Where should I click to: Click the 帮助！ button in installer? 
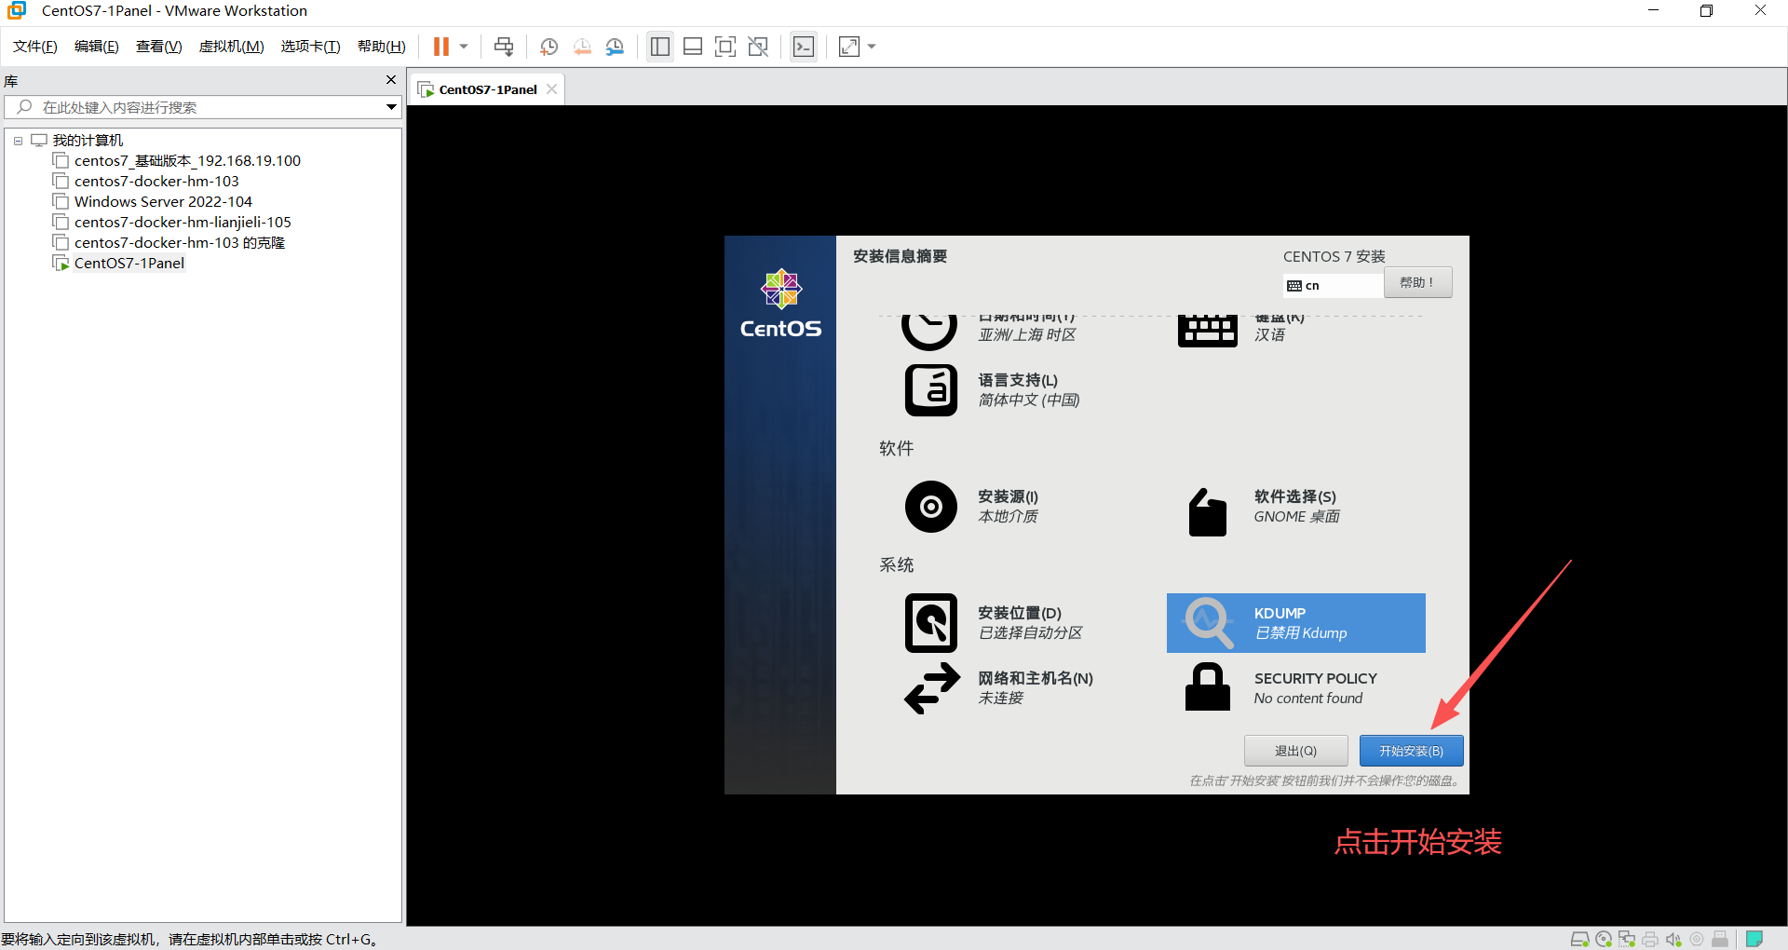[1417, 283]
